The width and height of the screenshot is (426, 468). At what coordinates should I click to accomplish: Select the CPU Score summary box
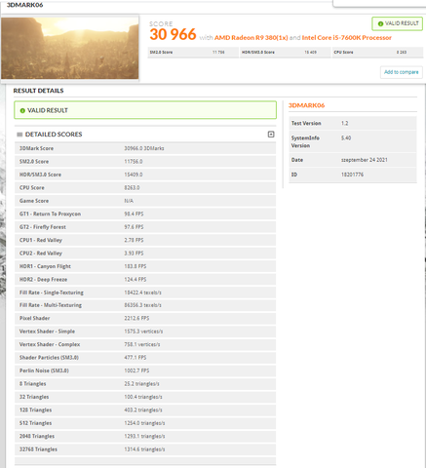(377, 52)
